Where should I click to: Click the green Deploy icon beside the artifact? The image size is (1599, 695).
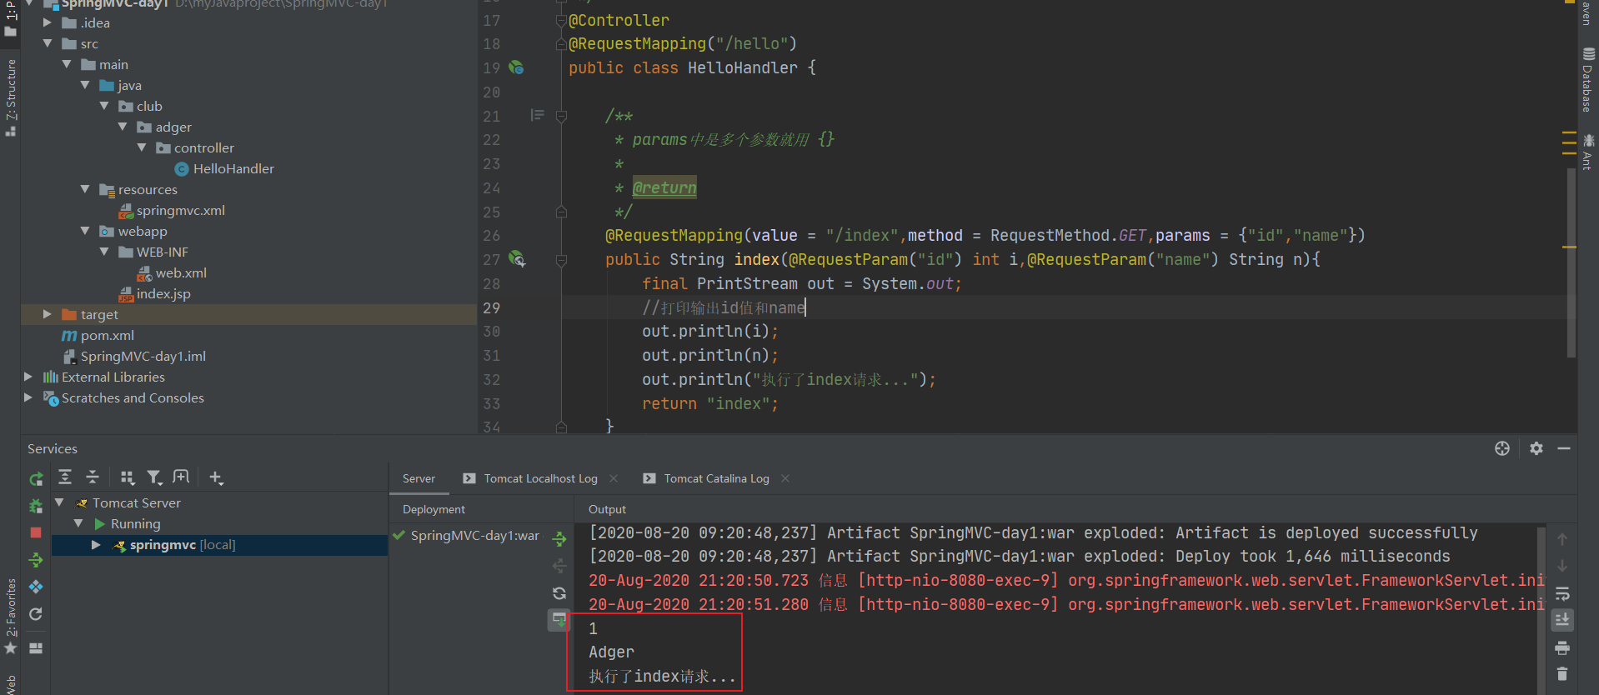(x=559, y=539)
